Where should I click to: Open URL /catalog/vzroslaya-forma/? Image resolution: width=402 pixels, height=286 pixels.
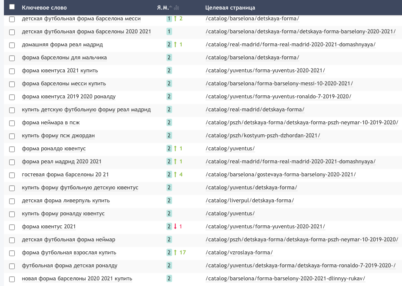[239, 253]
